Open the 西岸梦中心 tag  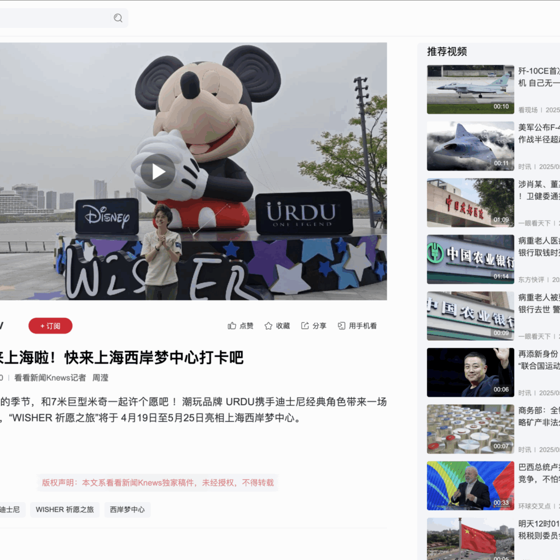point(127,510)
